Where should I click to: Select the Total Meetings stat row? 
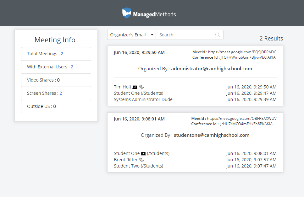tap(56, 54)
